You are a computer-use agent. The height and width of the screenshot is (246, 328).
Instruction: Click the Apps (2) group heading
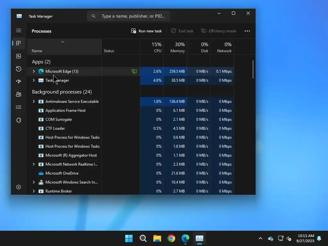pos(41,62)
